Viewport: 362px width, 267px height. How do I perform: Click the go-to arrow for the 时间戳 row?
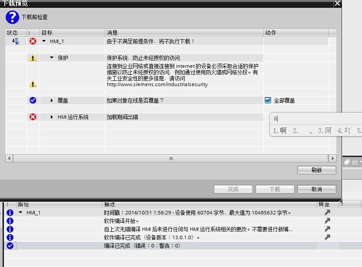[x=327, y=212]
